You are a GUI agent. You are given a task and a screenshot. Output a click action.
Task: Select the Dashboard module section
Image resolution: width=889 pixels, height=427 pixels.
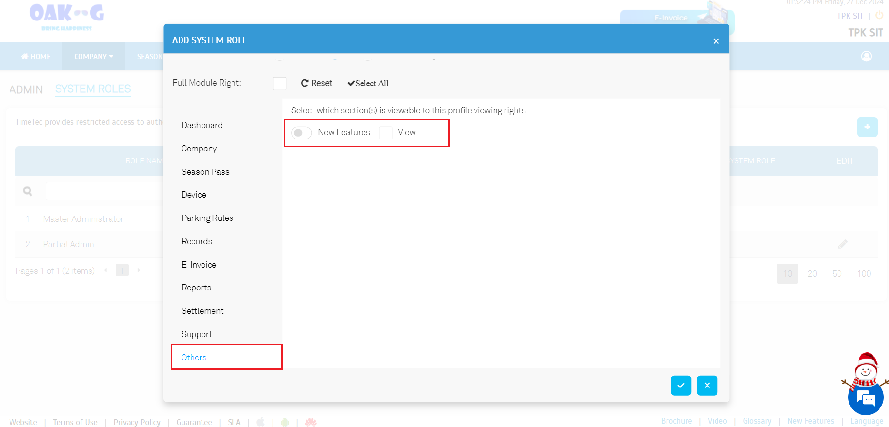pos(202,125)
